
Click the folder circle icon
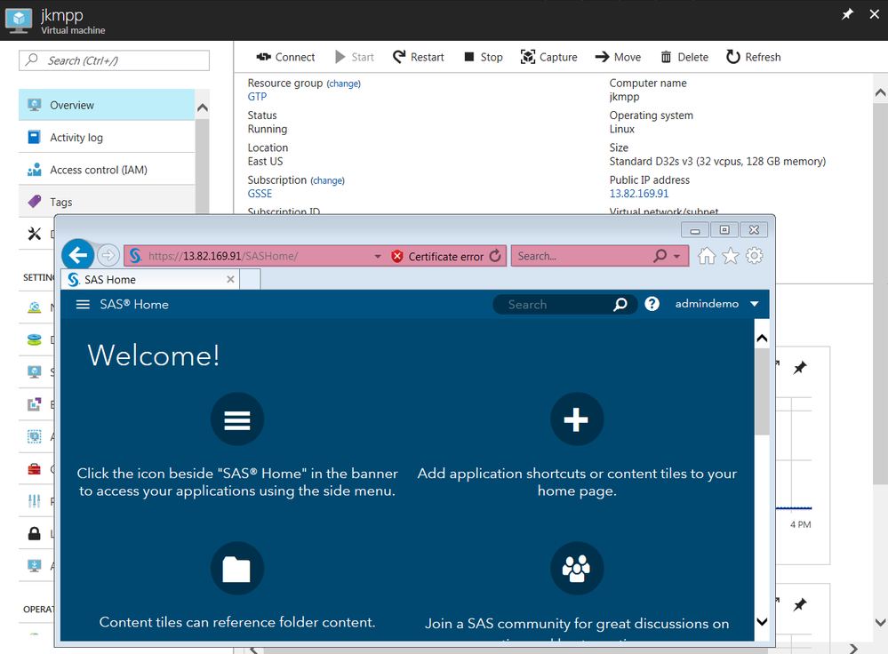coord(237,569)
